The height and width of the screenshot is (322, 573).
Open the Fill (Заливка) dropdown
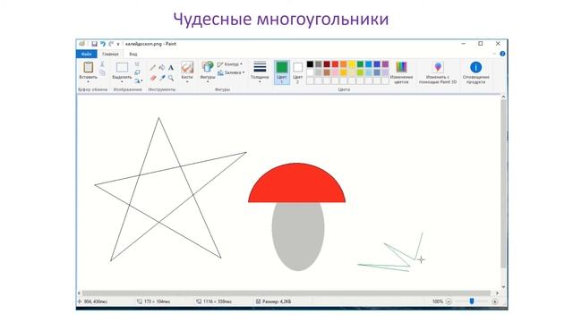(x=231, y=72)
